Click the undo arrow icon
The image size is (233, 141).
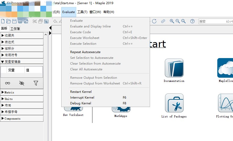pos(55,21)
